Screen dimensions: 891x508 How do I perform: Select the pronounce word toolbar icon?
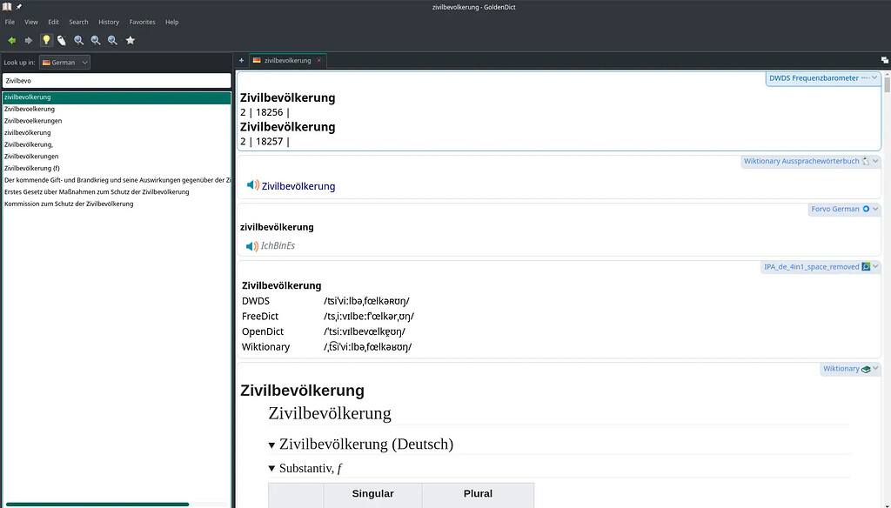(61, 40)
